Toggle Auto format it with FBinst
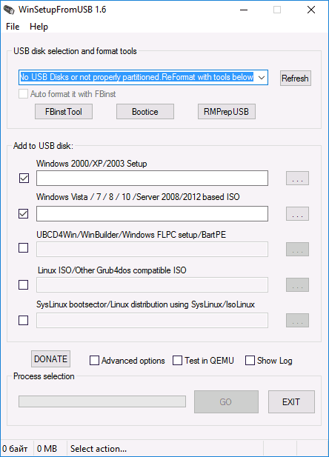The width and height of the screenshot is (329, 457). [x=23, y=94]
